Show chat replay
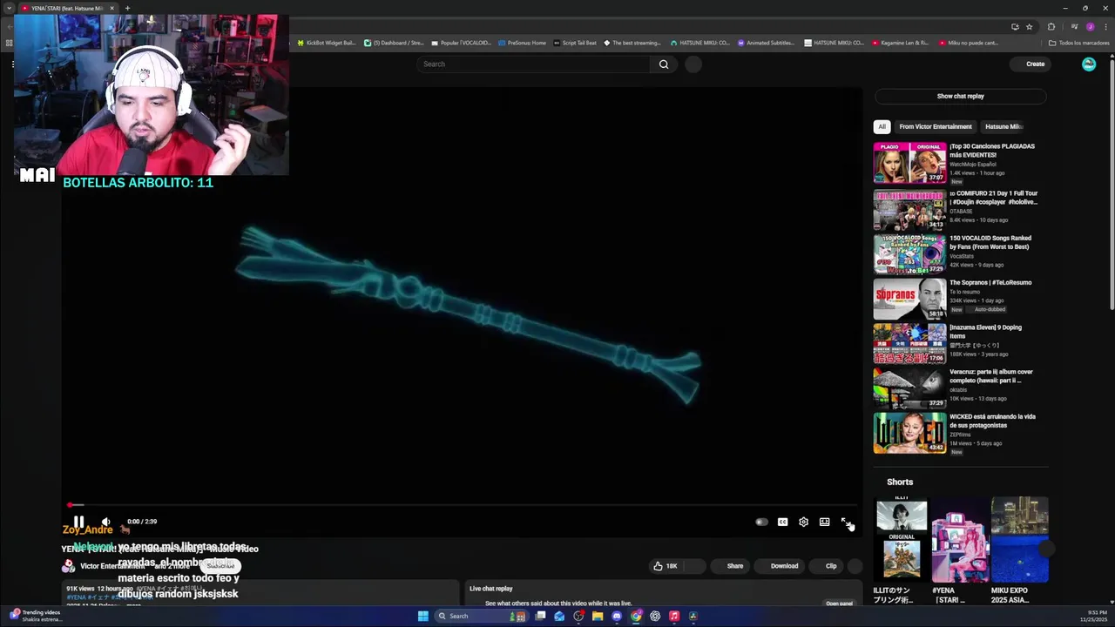 pyautogui.click(x=960, y=96)
